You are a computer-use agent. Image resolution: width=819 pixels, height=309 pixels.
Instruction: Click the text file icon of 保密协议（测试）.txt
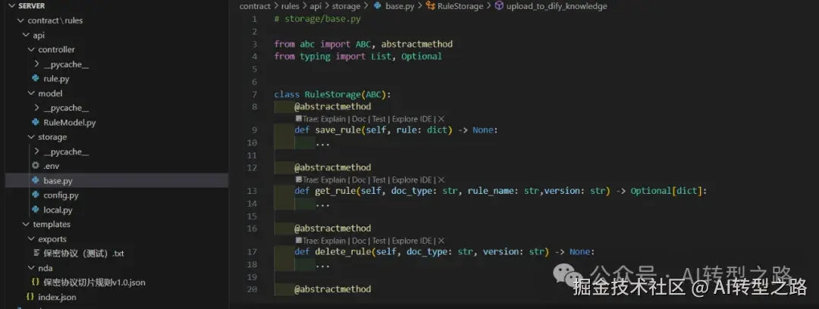[x=36, y=254]
